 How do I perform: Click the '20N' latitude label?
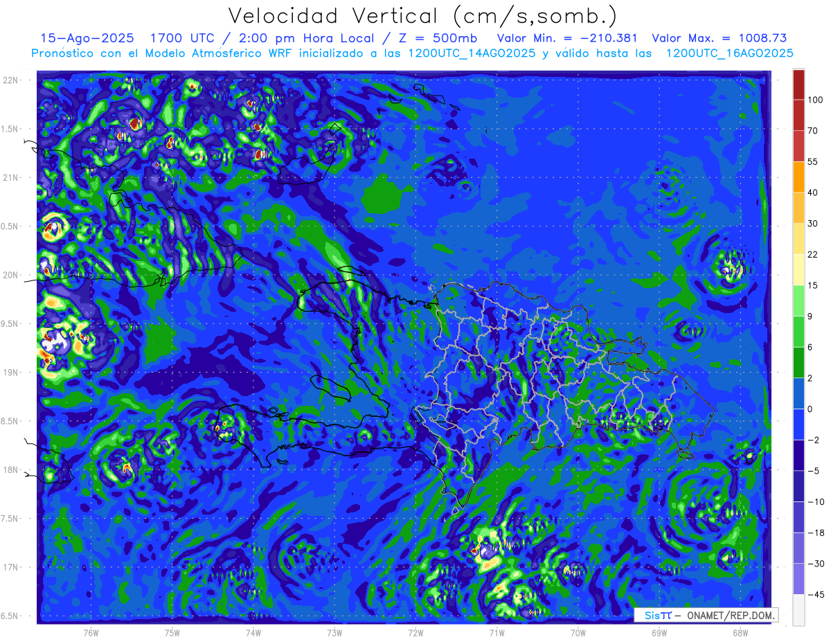pos(12,275)
